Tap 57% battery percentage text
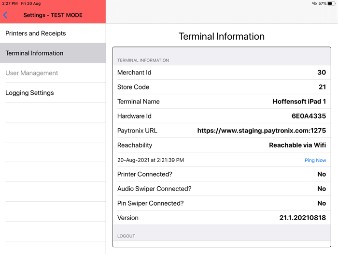Screen dimensions: 338x254 click(x=322, y=3)
